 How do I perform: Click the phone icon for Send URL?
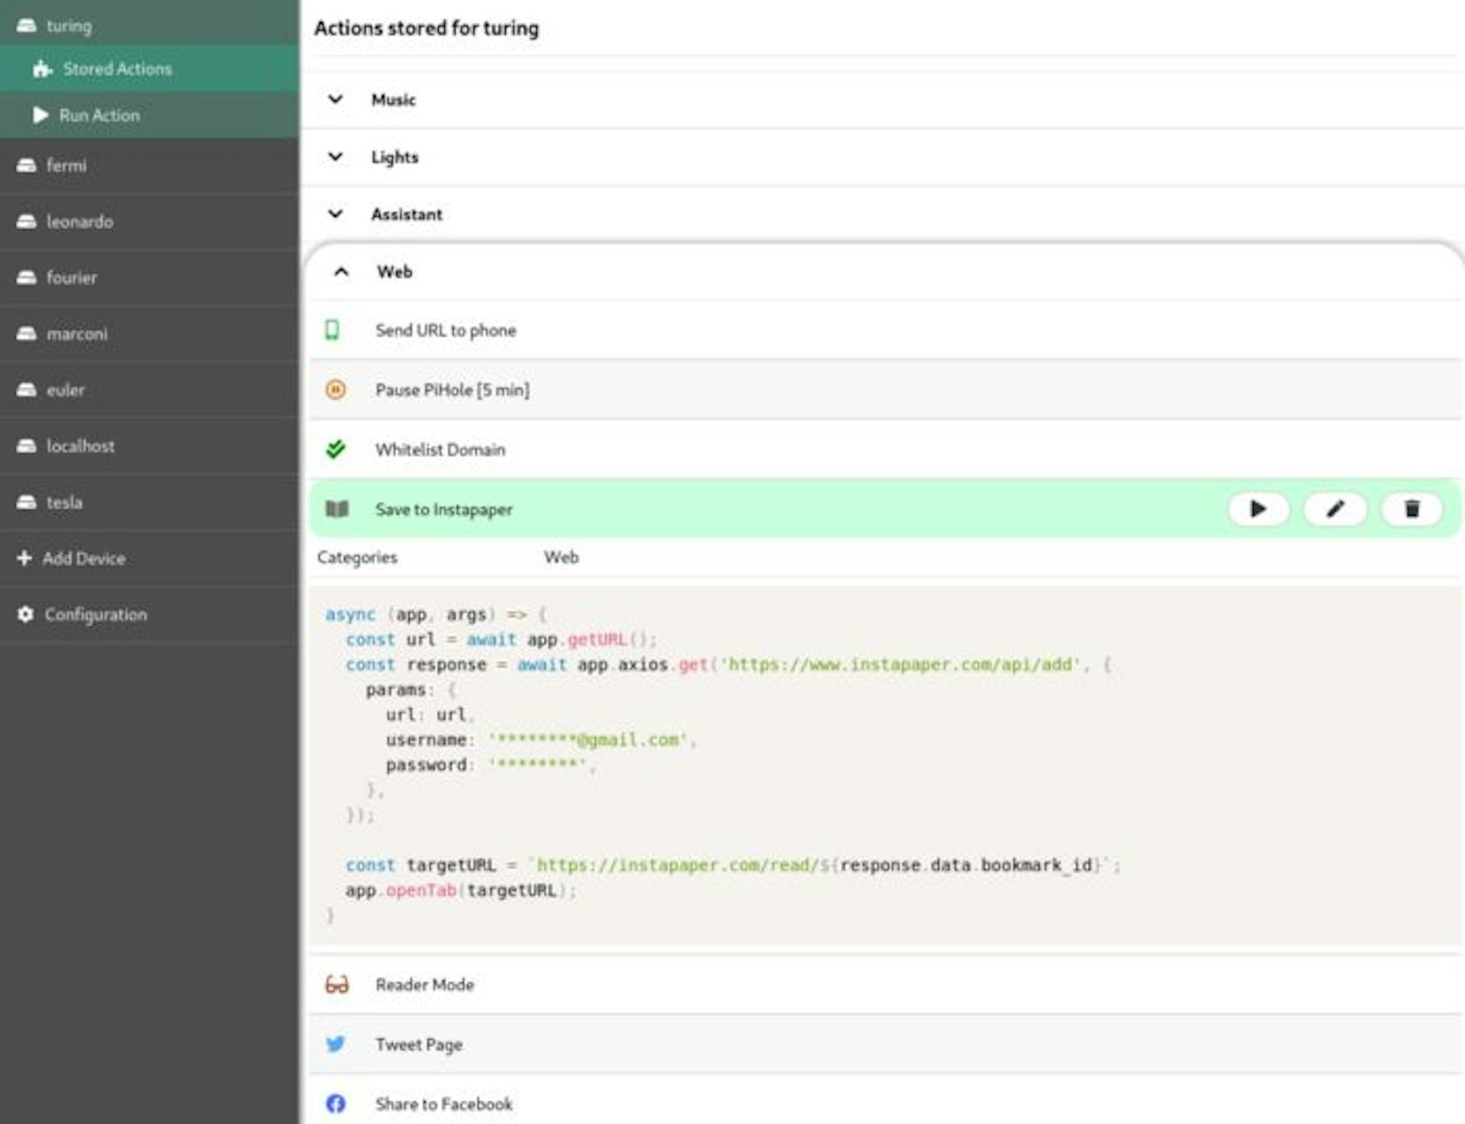pyautogui.click(x=333, y=330)
